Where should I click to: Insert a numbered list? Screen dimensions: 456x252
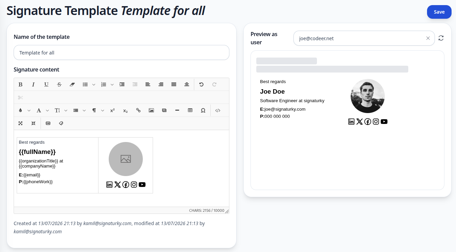pos(104,84)
